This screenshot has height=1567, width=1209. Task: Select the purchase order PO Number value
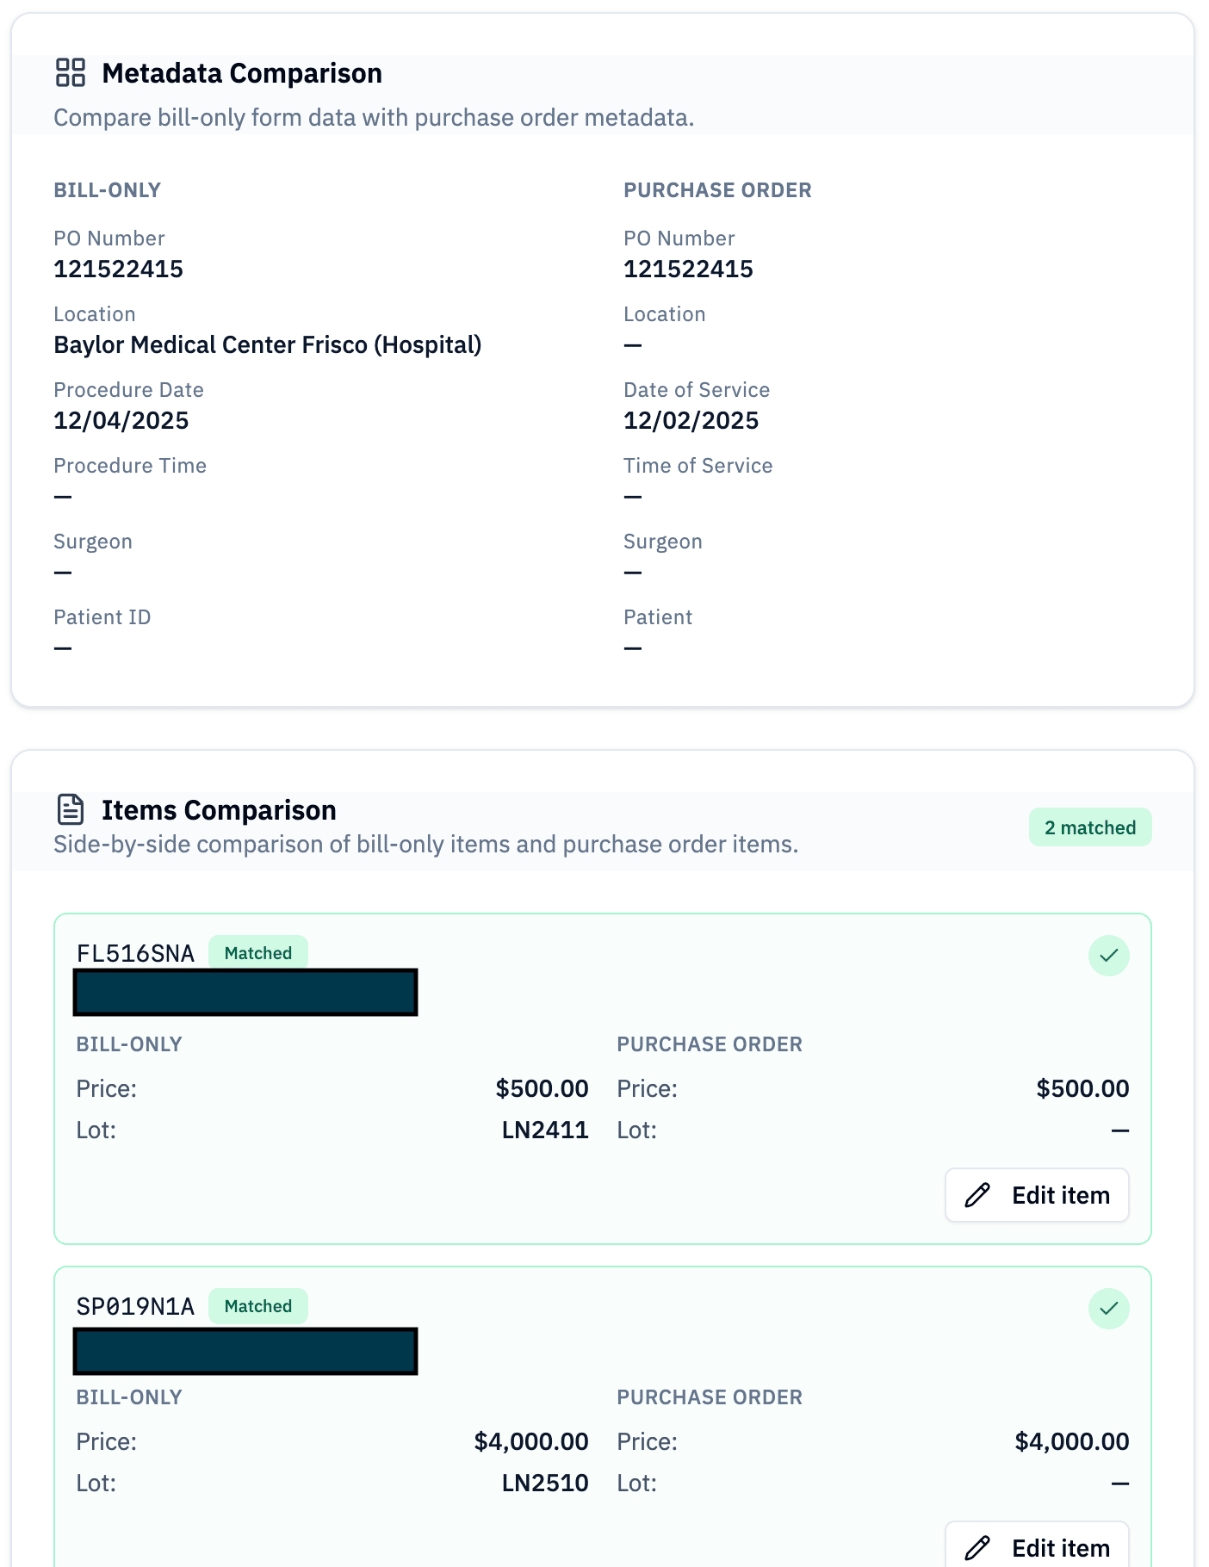click(688, 269)
